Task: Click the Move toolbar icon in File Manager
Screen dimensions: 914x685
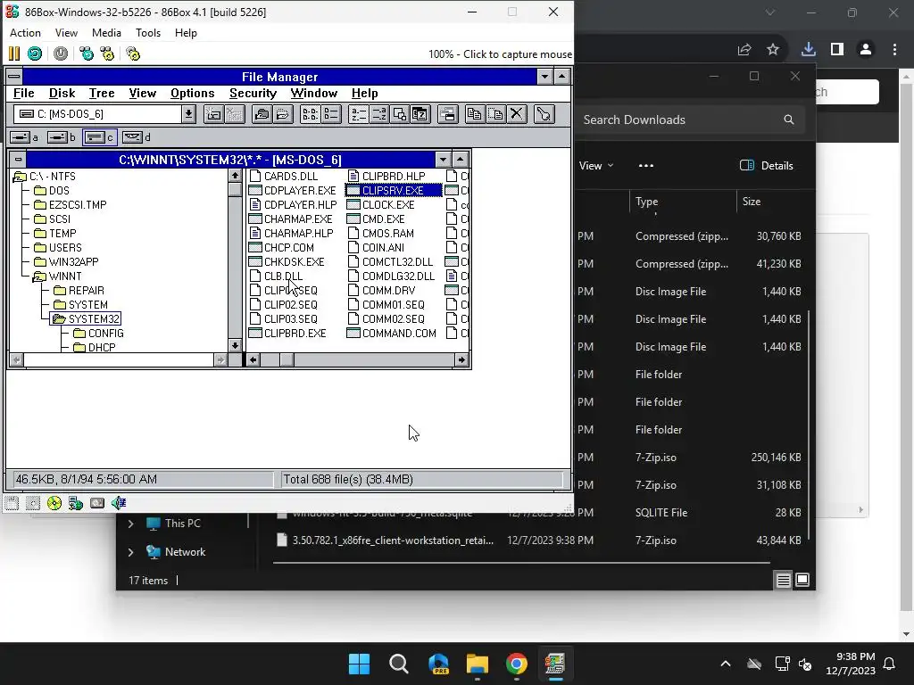Action: pos(496,114)
